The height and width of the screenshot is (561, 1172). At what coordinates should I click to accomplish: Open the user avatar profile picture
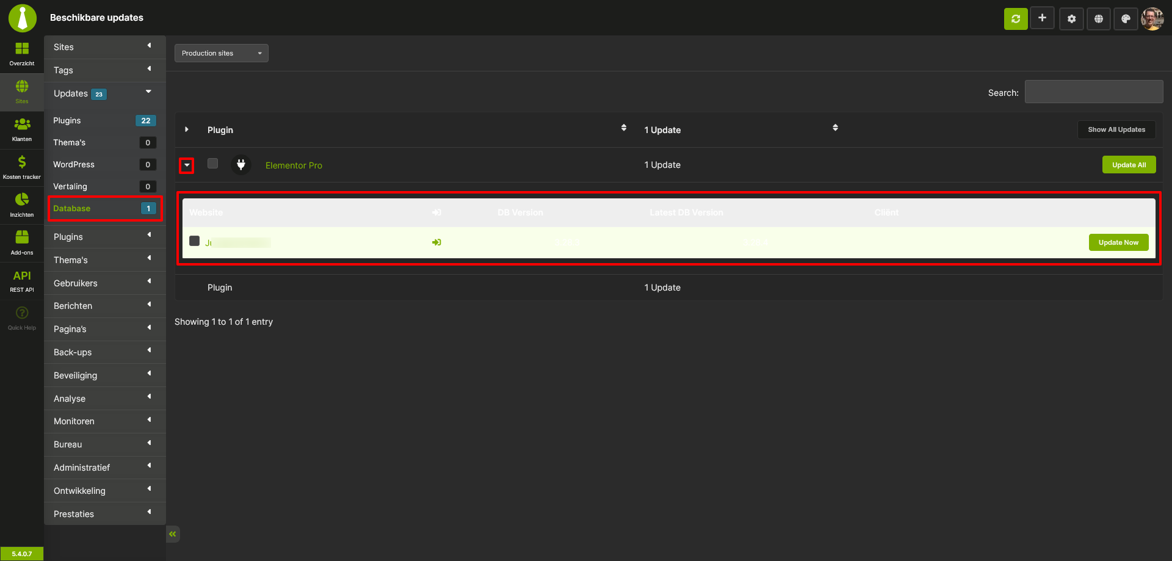point(1152,19)
